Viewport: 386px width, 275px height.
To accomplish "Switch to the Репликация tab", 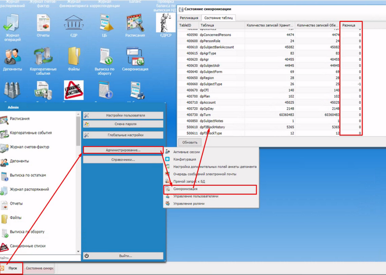I will point(189,18).
